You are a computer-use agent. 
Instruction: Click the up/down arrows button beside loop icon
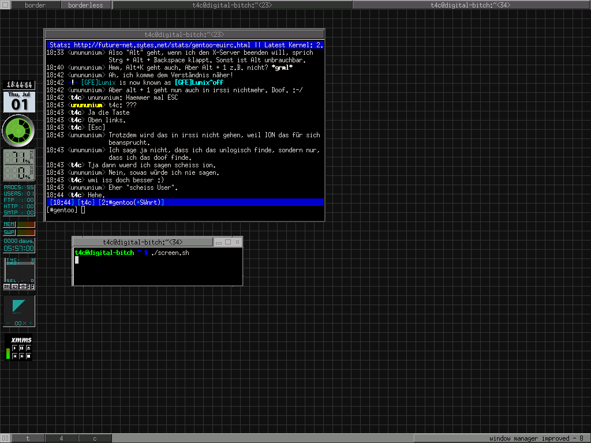pyautogui.click(x=23, y=287)
